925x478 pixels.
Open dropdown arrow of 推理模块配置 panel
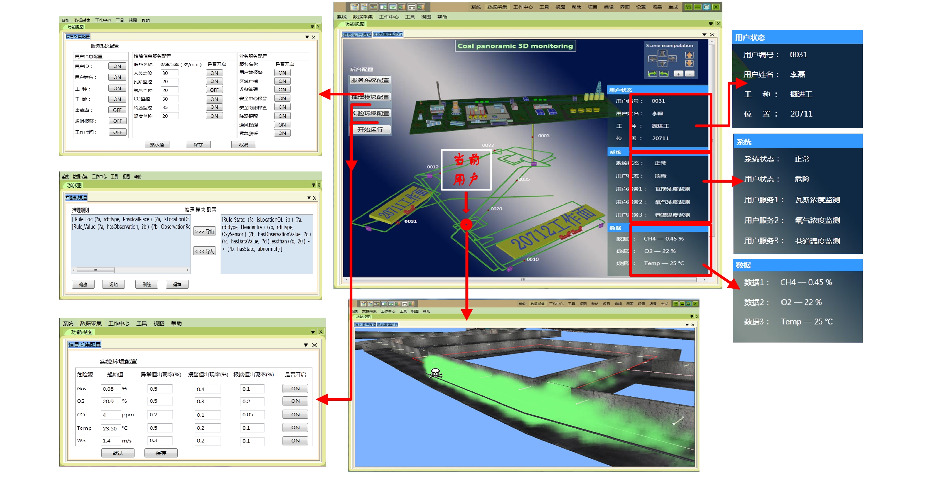tap(309, 198)
